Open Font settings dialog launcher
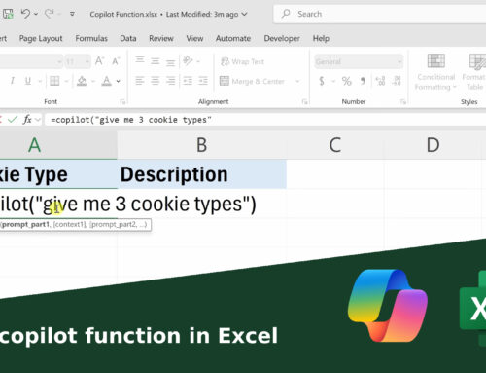This screenshot has height=373, width=486. 122,102
